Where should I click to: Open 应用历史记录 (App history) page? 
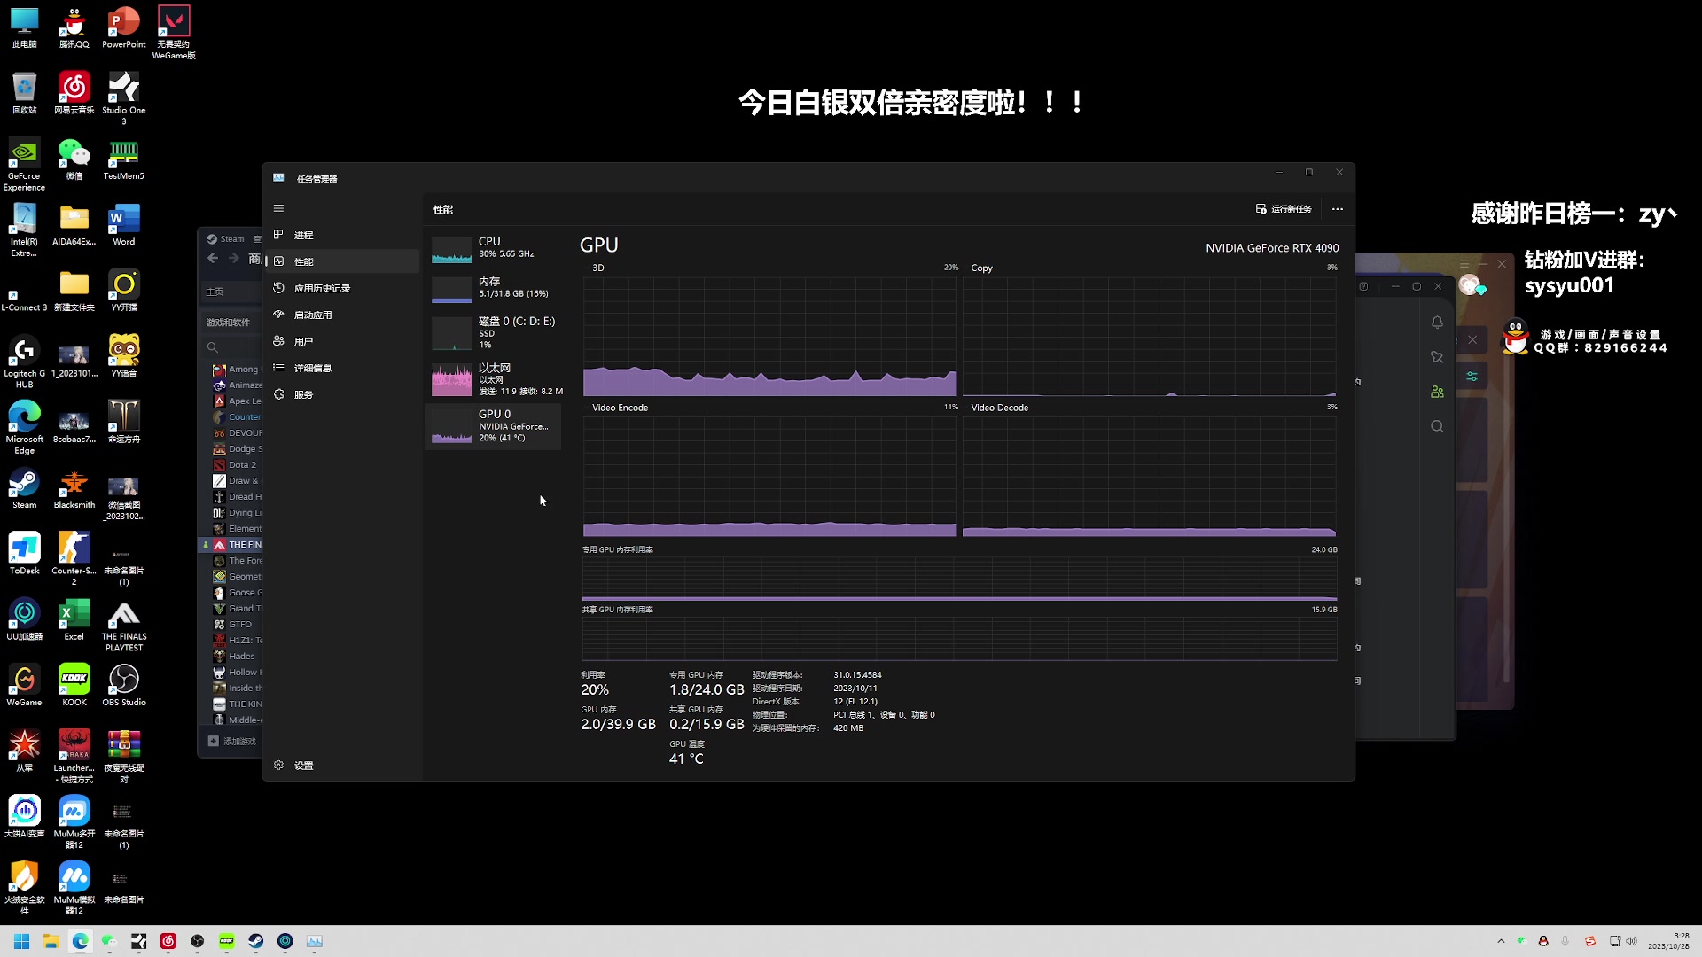pyautogui.click(x=341, y=288)
